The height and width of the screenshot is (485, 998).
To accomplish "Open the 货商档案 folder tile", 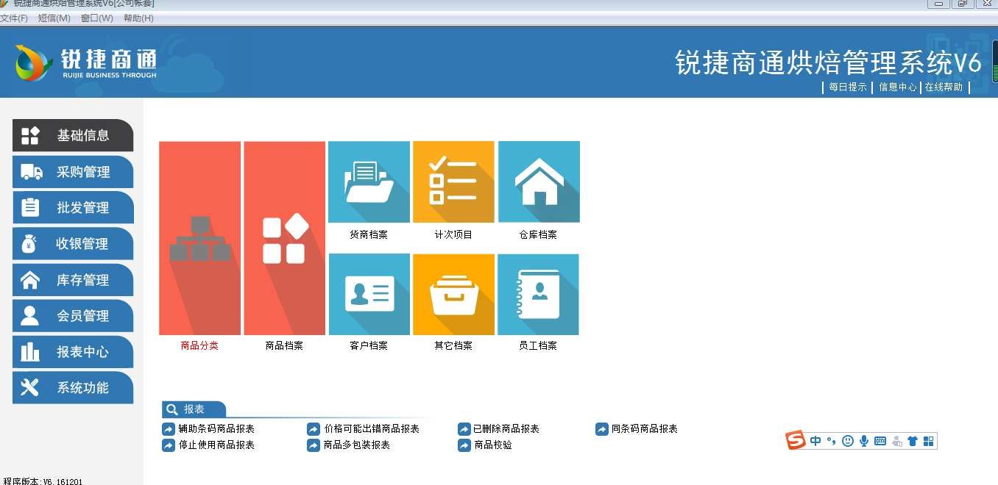I will [x=369, y=182].
